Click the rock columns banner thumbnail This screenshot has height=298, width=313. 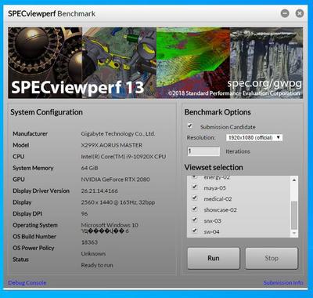coord(267,63)
